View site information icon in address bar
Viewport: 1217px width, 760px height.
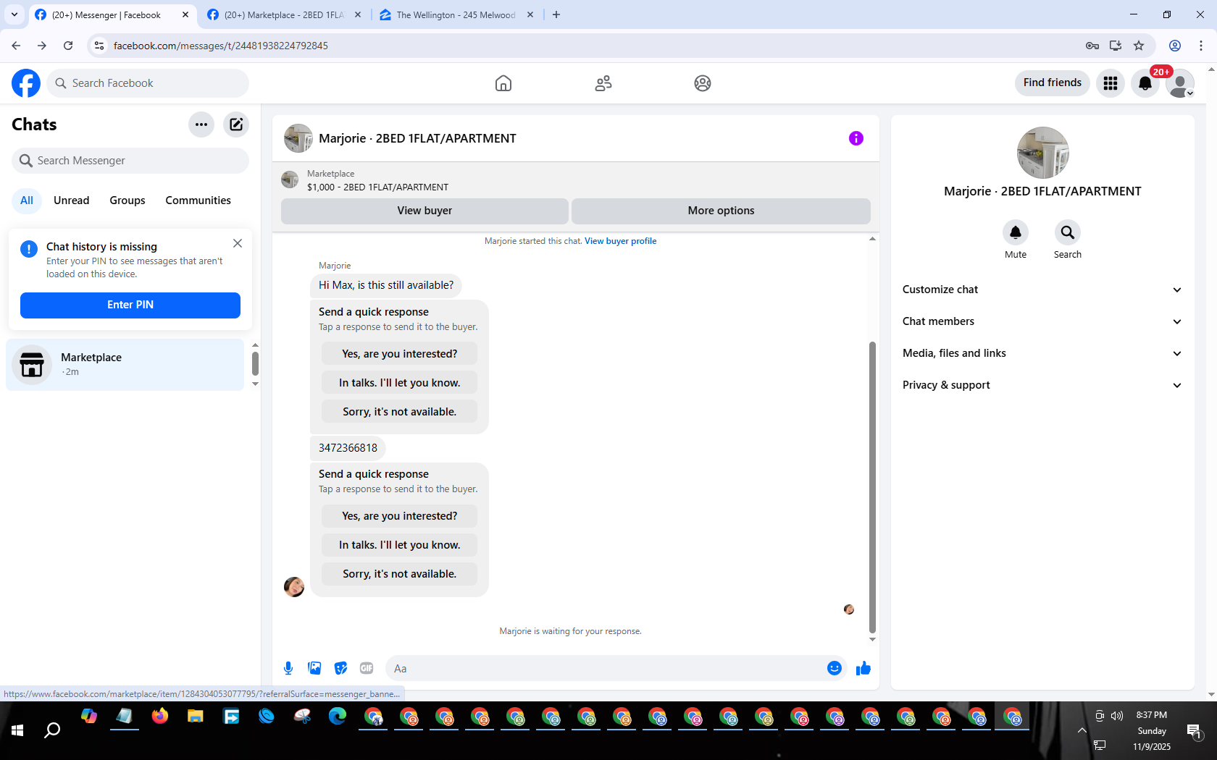pyautogui.click(x=100, y=46)
